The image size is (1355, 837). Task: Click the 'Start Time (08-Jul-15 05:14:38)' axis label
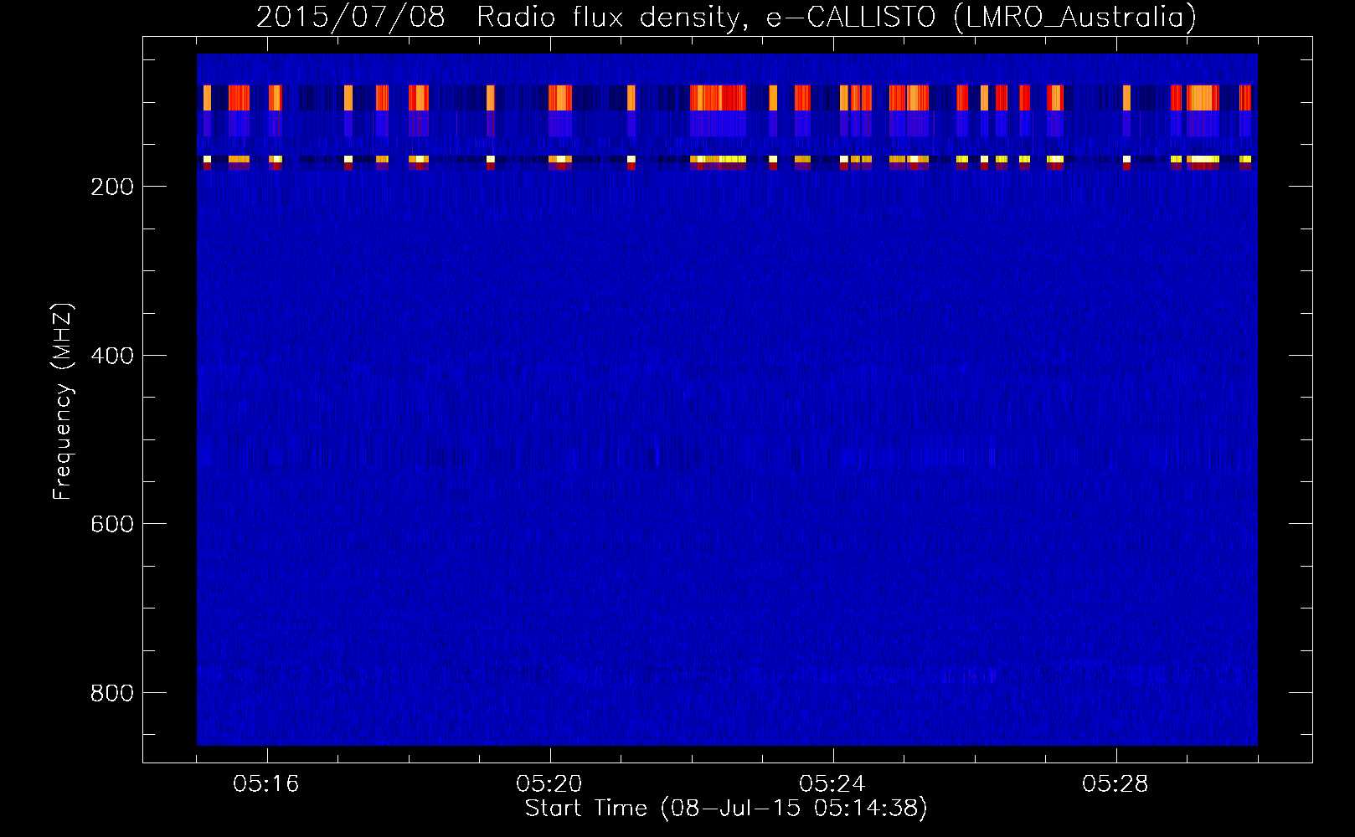point(726,809)
